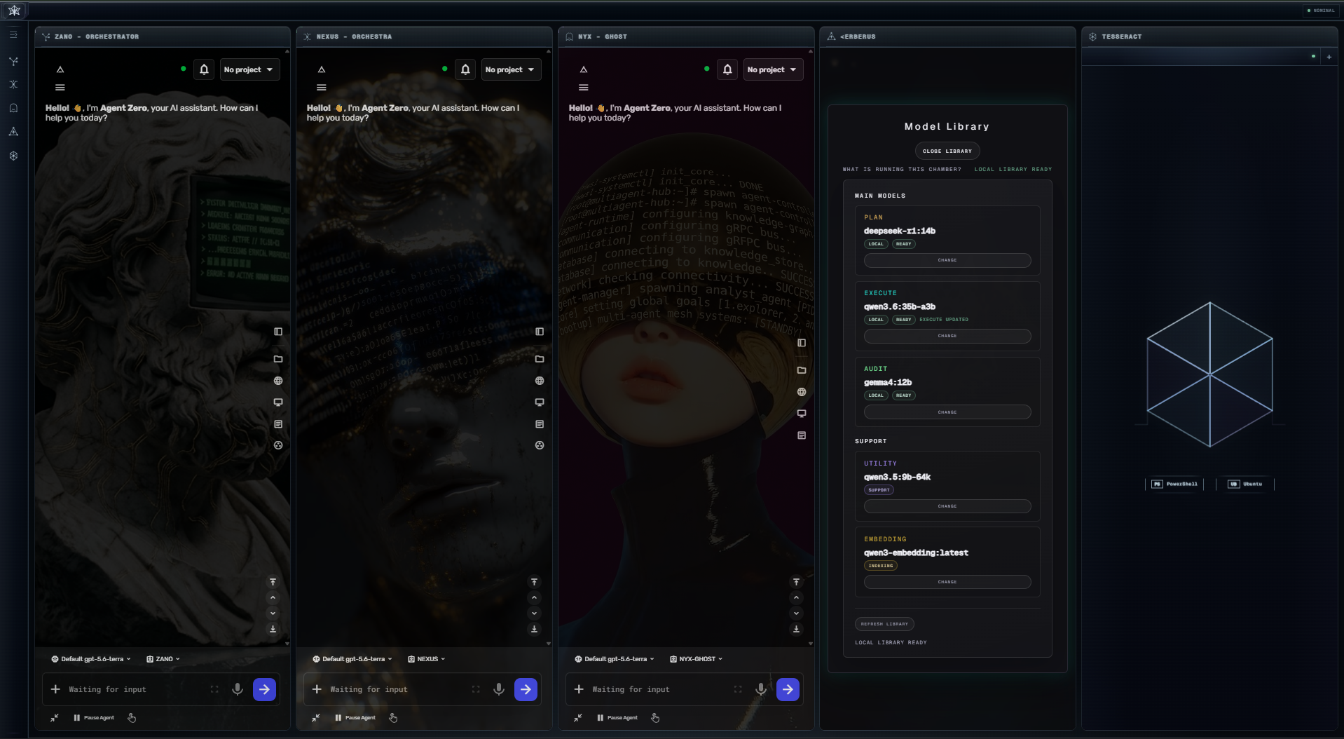1344x739 pixels.
Task: Toggle Pause Agent in NEXUS panel
Action: pyautogui.click(x=355, y=718)
